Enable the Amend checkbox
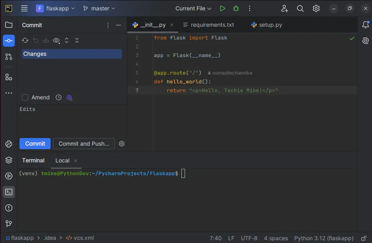 [x=25, y=97]
